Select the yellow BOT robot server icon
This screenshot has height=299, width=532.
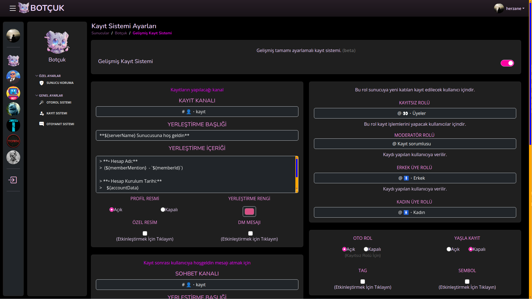(x=13, y=93)
